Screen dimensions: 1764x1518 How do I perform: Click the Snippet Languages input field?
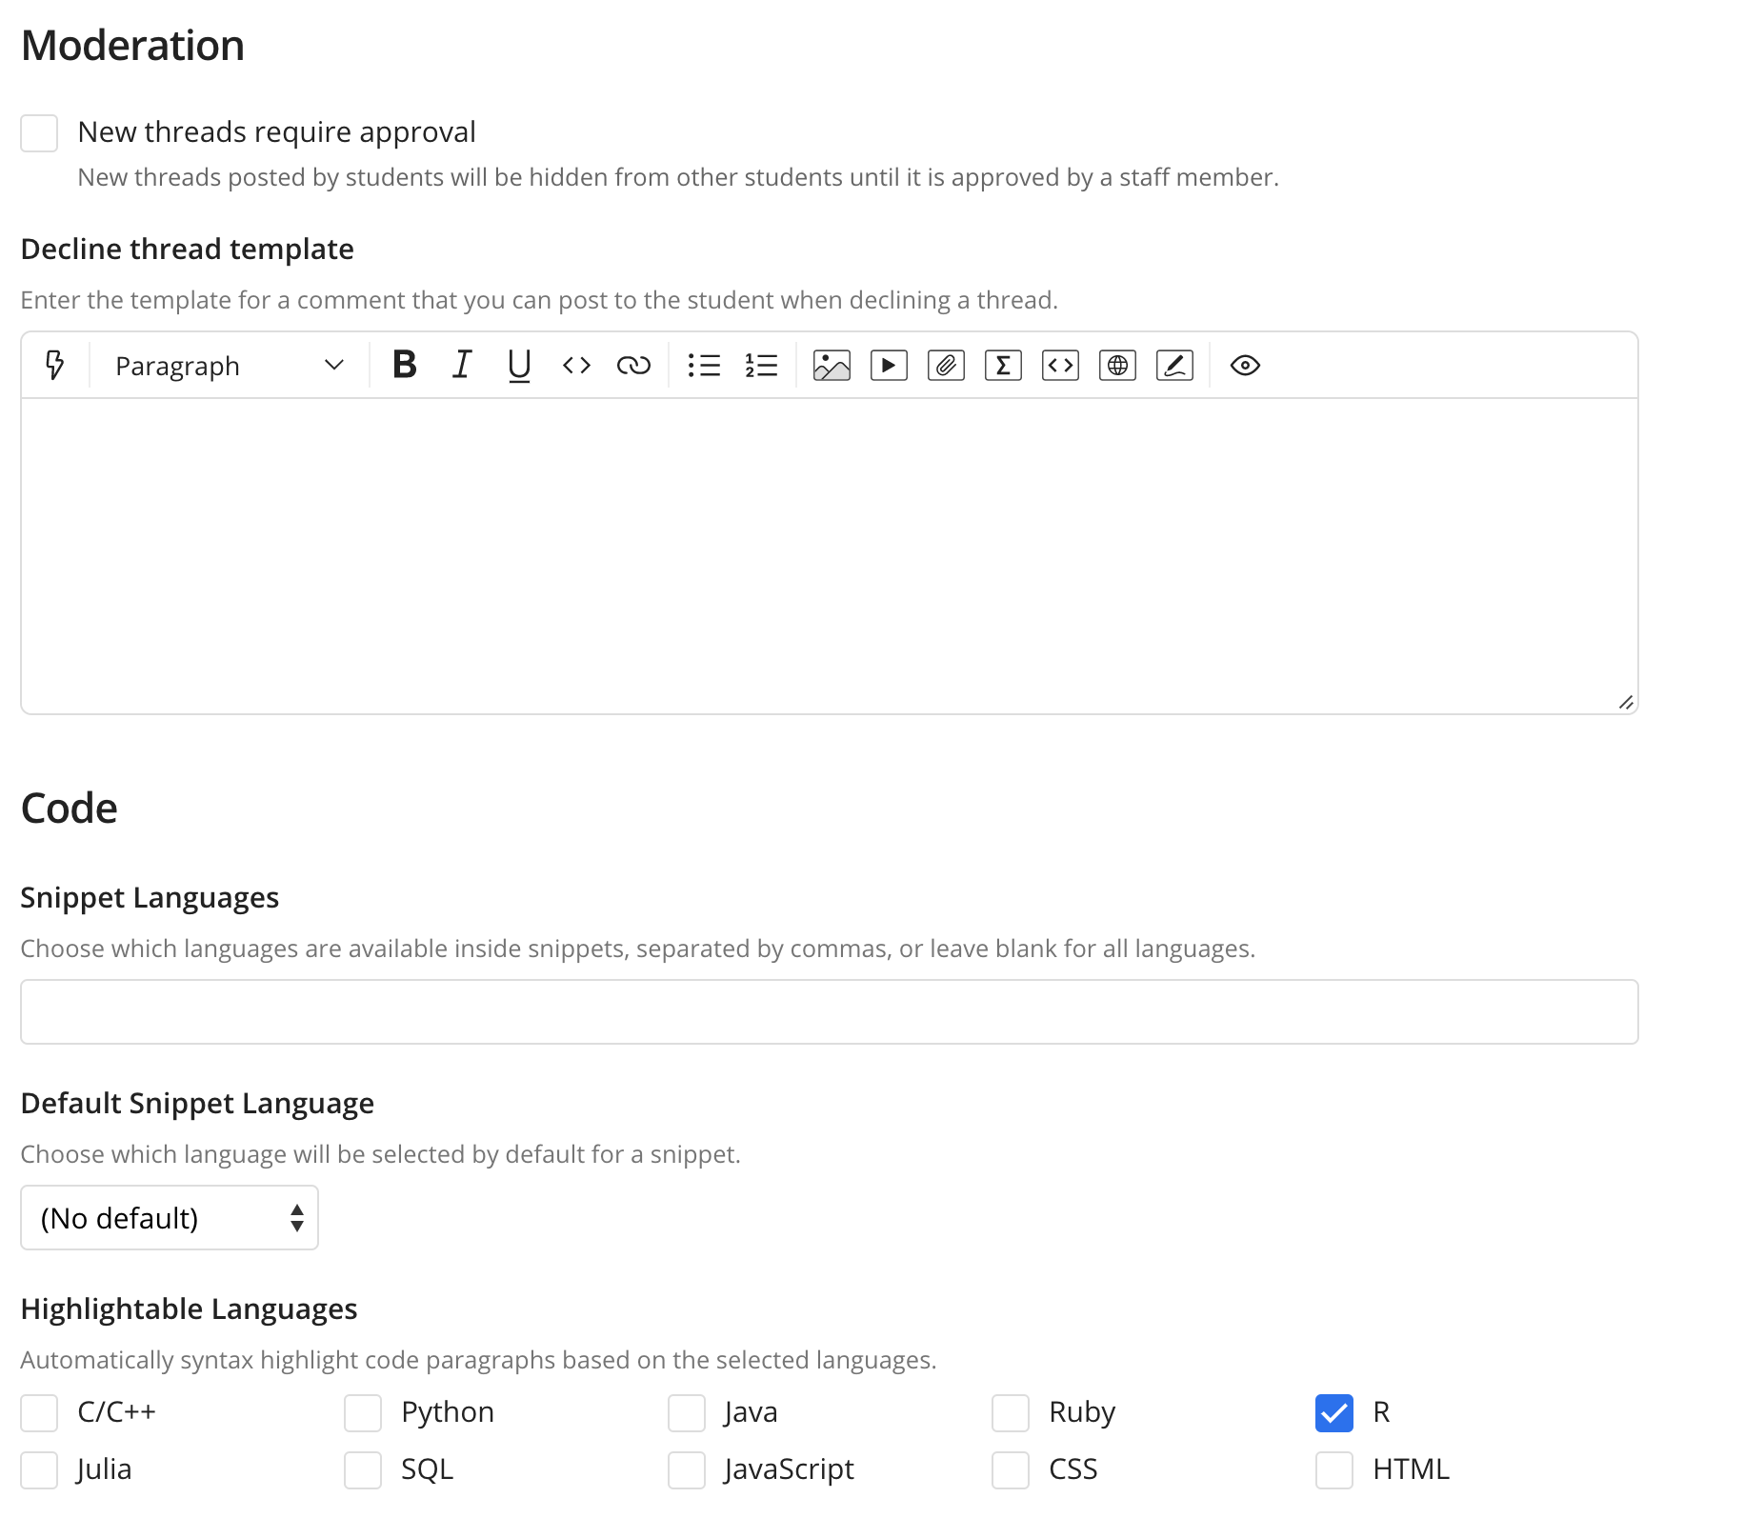pos(829,1011)
